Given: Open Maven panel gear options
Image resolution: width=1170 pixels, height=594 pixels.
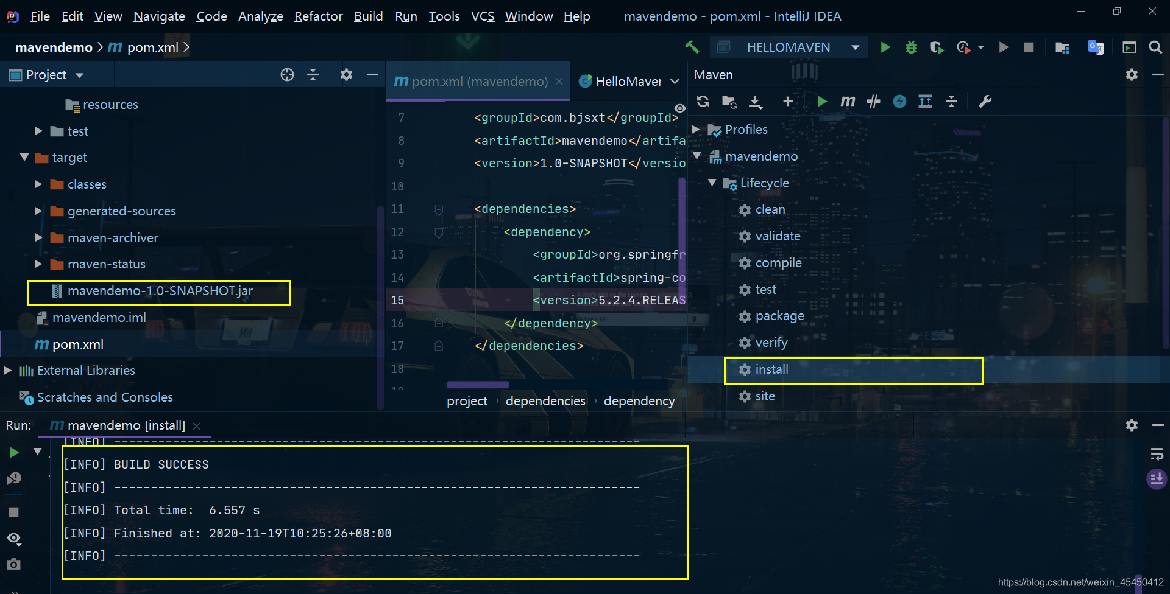Looking at the screenshot, I should pos(1132,75).
